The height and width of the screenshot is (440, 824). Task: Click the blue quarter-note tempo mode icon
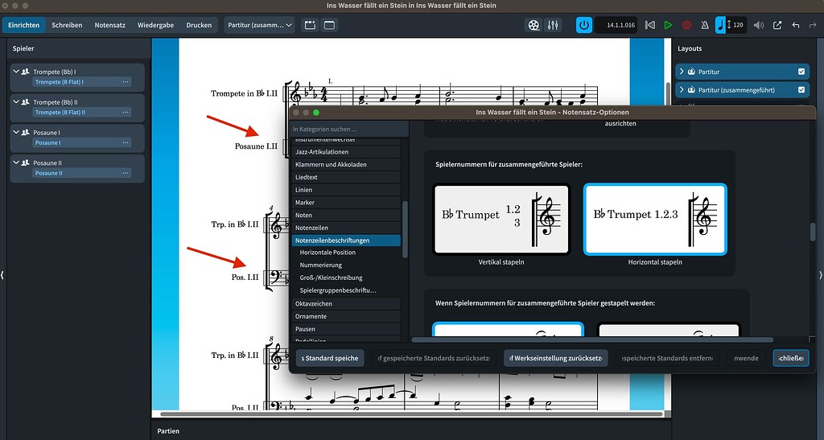point(720,25)
